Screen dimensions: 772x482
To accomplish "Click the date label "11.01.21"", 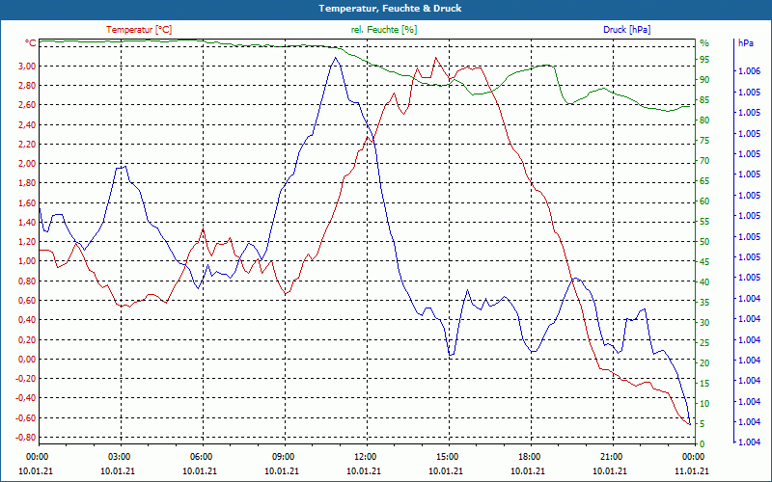I will 692,470.
